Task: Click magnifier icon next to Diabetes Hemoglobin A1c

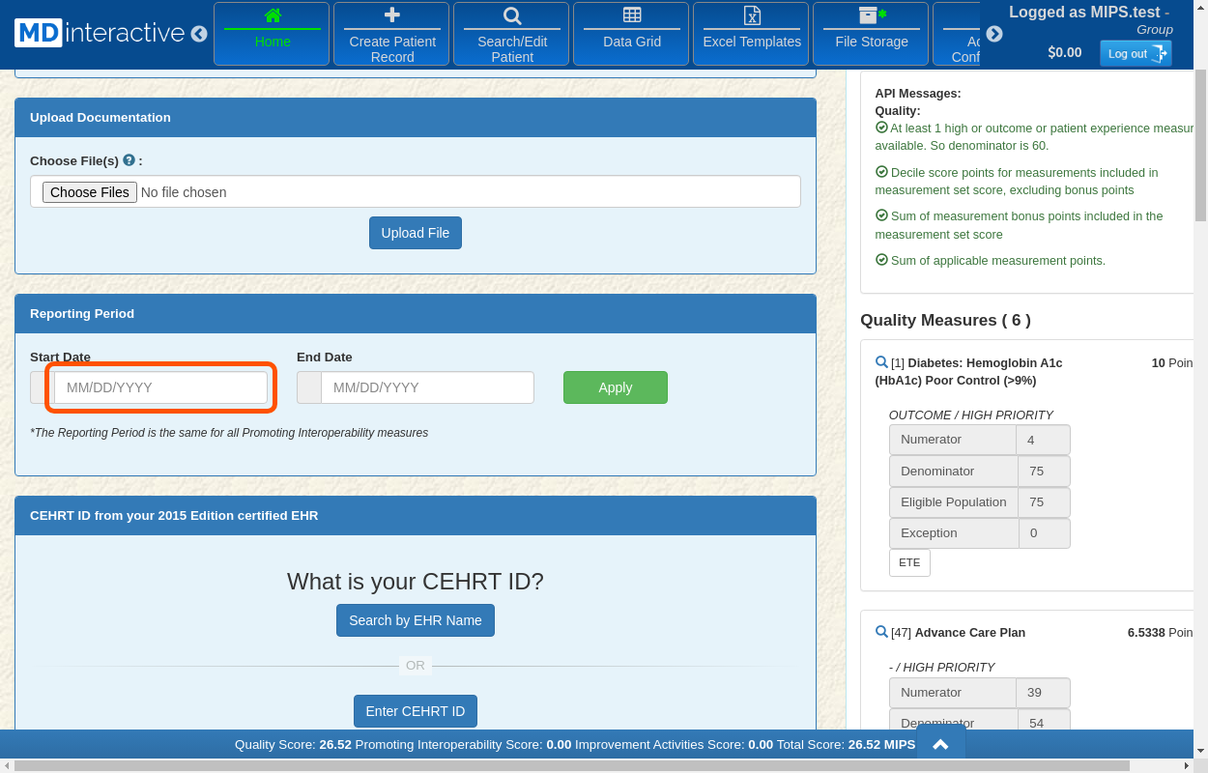Action: [x=881, y=362]
